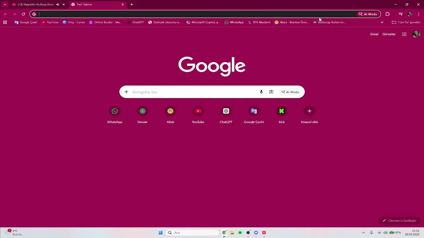Open the taskbar volume control
The image size is (424, 238).
pyautogui.click(x=385, y=233)
